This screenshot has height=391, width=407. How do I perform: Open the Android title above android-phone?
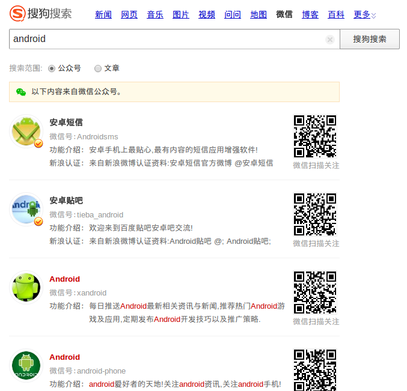(65, 357)
